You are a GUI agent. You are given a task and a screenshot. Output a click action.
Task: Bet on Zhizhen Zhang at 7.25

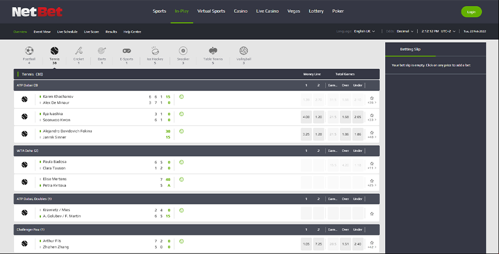[x=318, y=244]
